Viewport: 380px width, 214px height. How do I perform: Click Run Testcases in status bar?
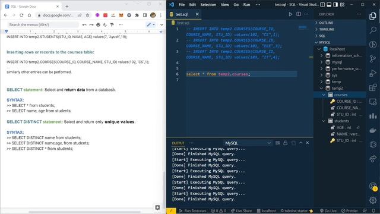pyautogui.click(x=192, y=211)
